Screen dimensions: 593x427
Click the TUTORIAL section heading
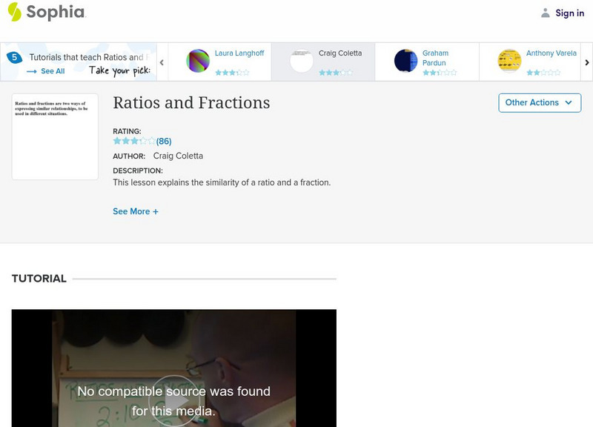coord(39,279)
